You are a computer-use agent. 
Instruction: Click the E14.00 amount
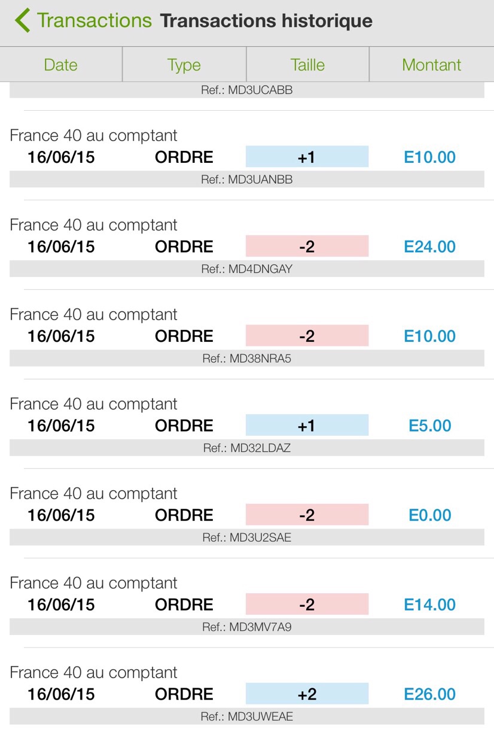[430, 605]
